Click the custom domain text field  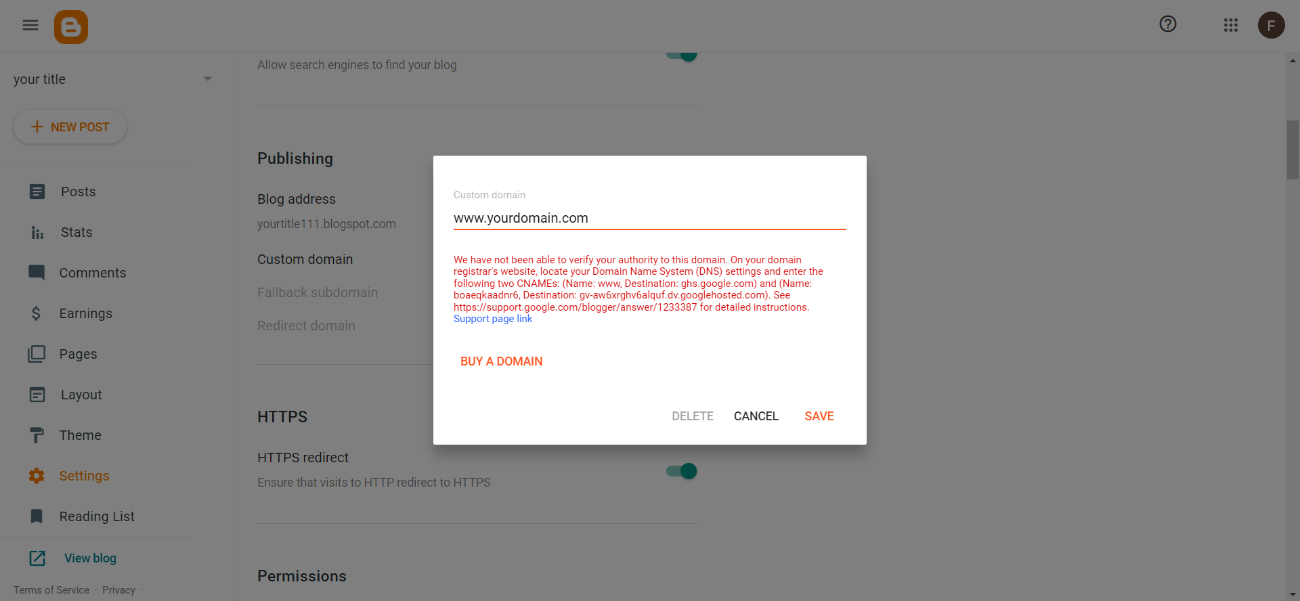coord(649,218)
